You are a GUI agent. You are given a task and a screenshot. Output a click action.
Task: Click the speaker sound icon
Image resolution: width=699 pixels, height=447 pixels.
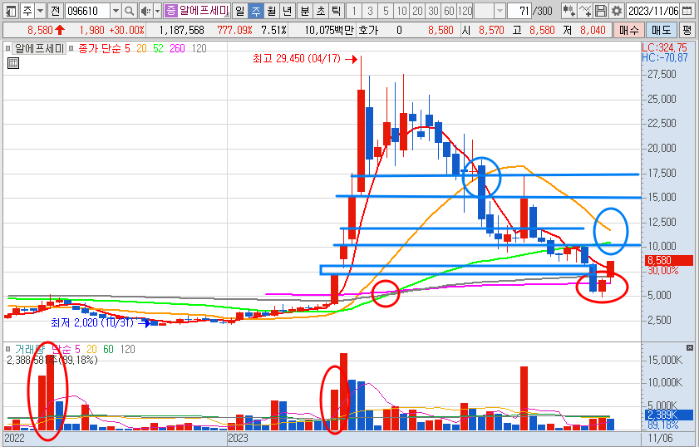pyautogui.click(x=145, y=11)
